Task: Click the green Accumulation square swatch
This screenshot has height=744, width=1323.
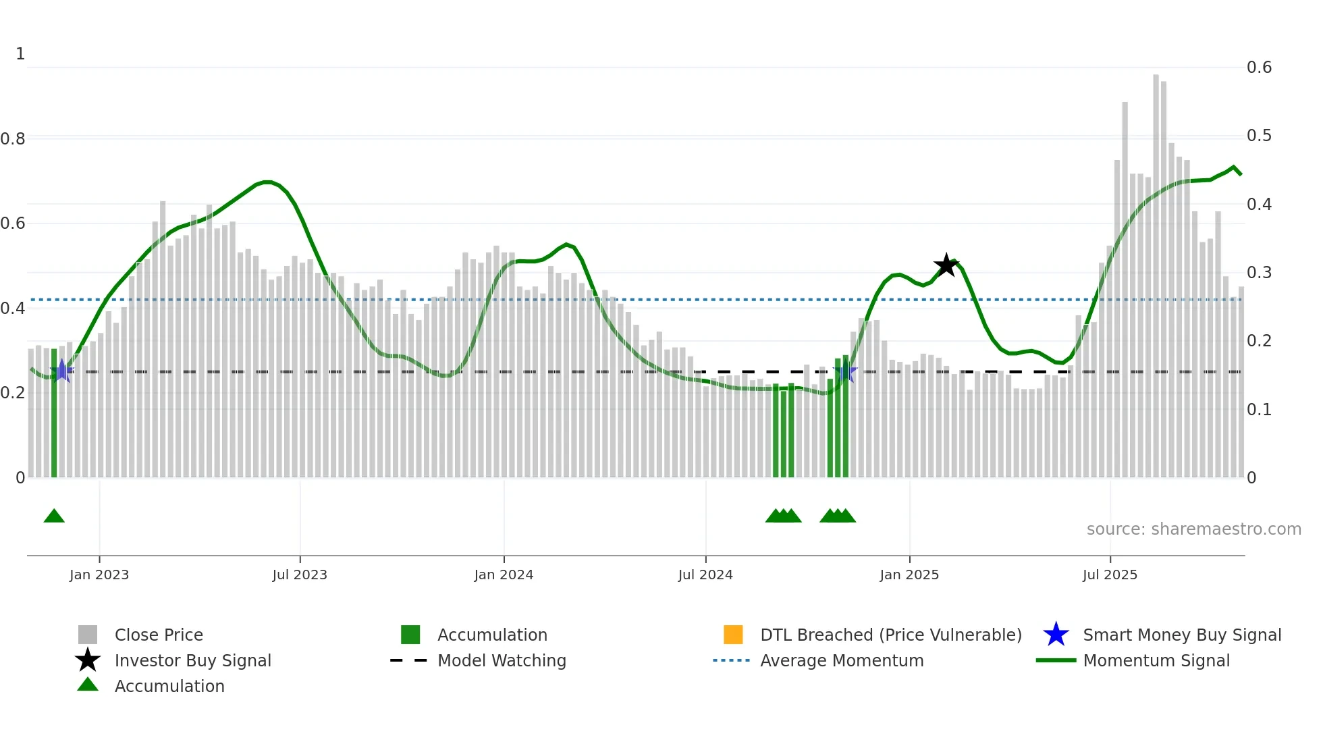Action: [x=410, y=635]
